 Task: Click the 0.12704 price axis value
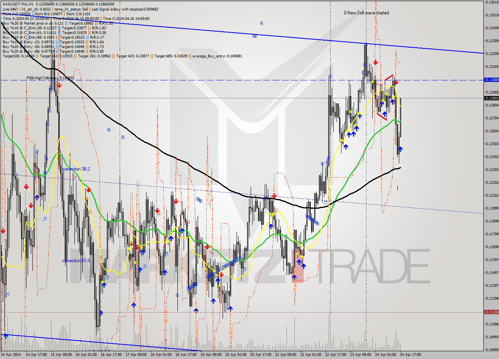pyautogui.click(x=492, y=118)
